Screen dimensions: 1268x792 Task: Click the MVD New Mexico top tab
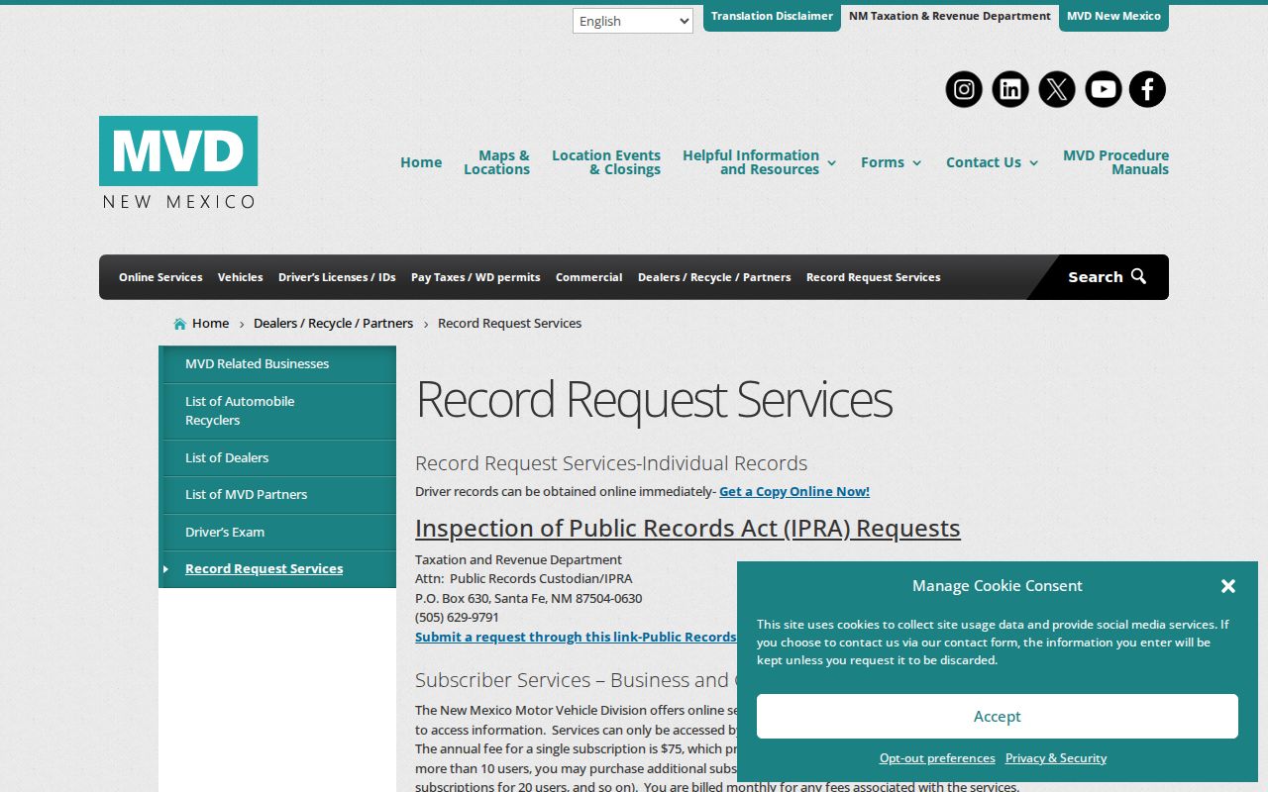(1113, 17)
